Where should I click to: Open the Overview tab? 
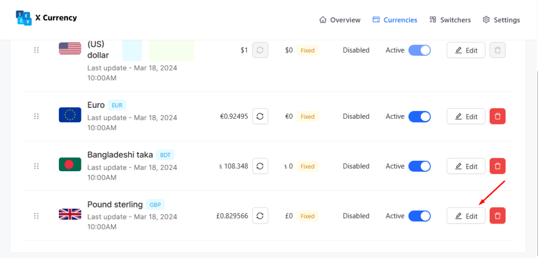coord(340,20)
